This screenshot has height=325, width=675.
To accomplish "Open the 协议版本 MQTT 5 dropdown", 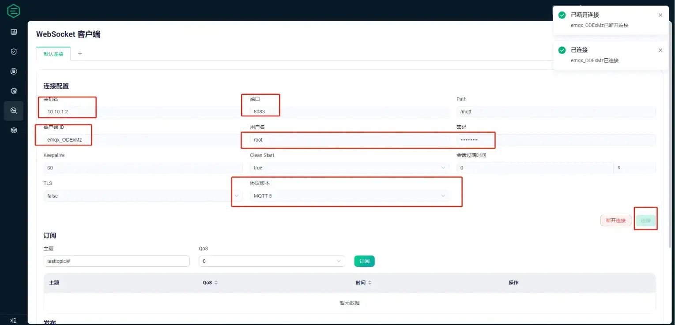I will click(x=349, y=195).
